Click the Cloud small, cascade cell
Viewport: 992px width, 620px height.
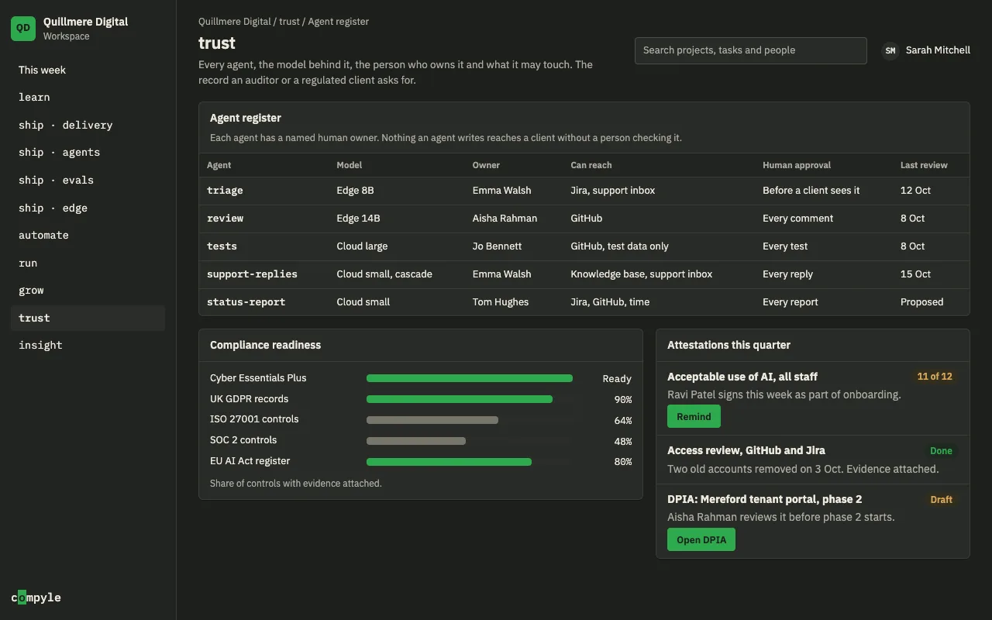[384, 274]
